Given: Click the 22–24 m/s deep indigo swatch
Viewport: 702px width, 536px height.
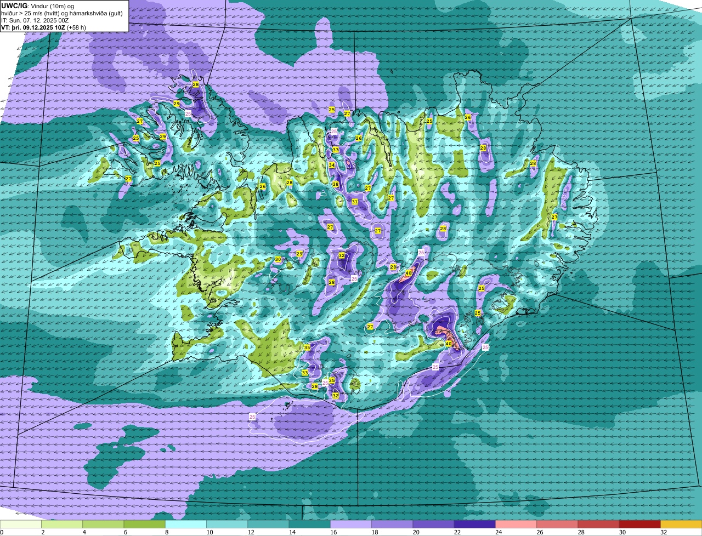Looking at the screenshot, I should [474, 524].
